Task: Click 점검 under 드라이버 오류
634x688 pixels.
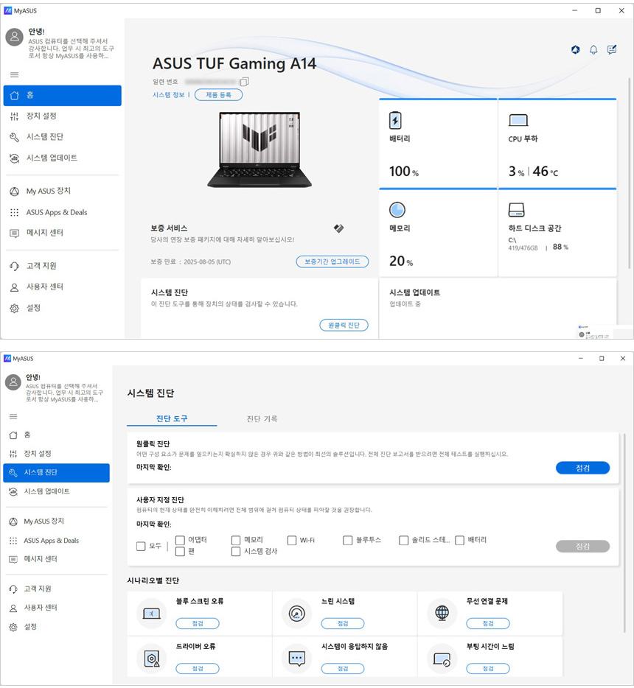Action: tap(198, 668)
